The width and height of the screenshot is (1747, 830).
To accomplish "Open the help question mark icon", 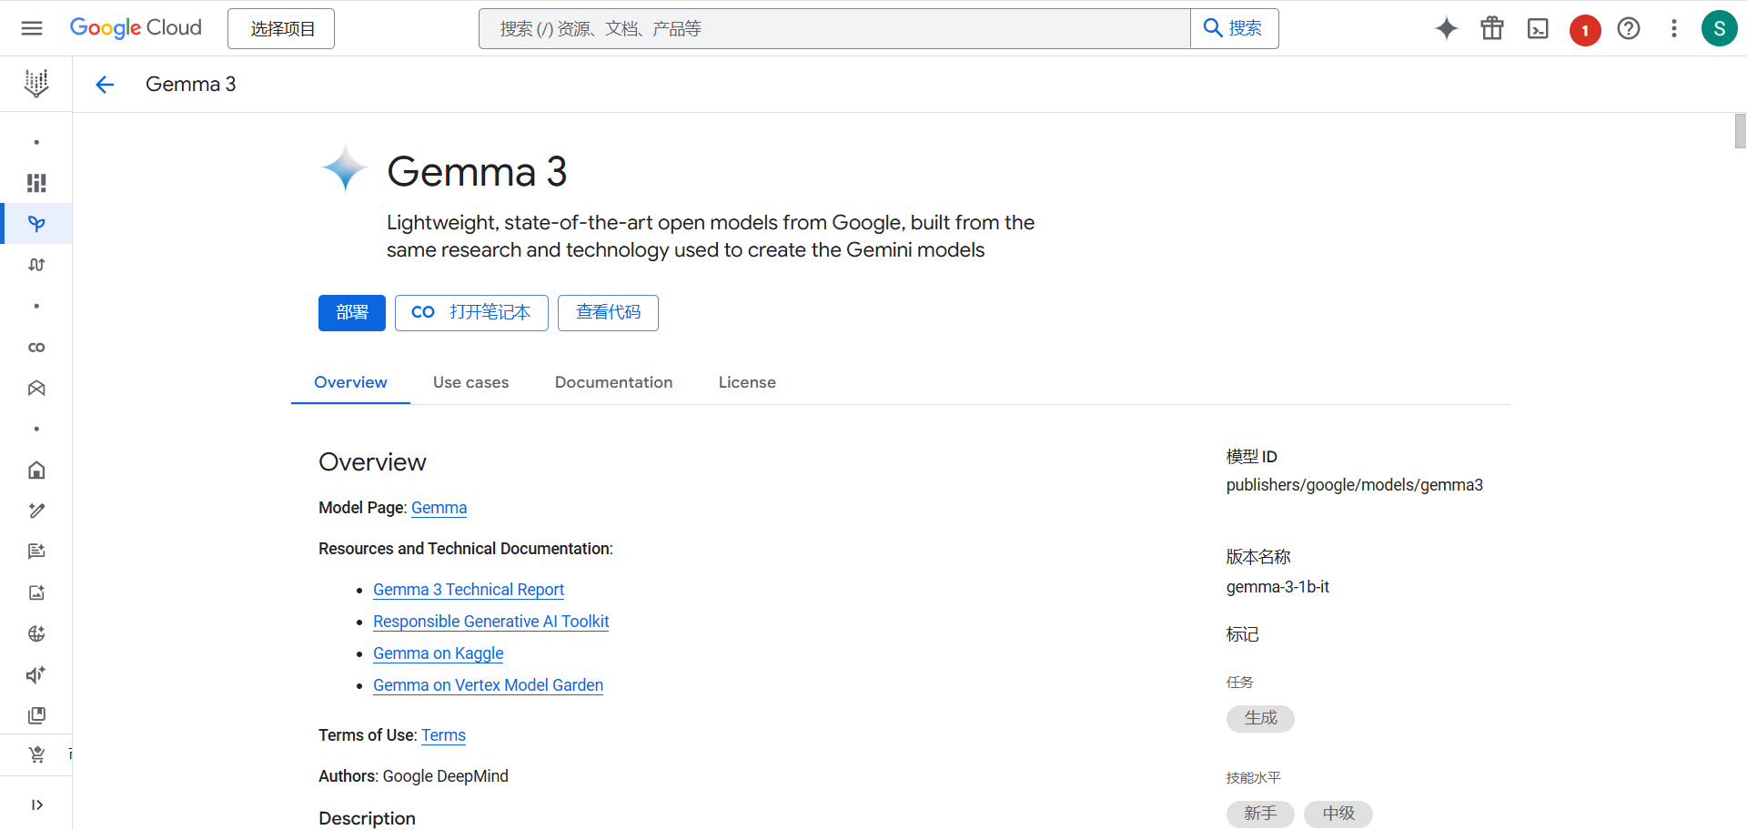I will [1629, 28].
